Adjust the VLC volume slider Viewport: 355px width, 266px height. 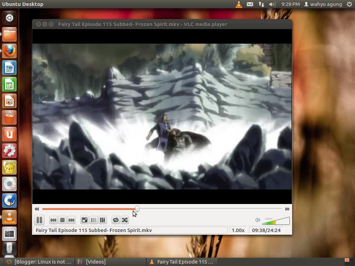tap(276, 221)
